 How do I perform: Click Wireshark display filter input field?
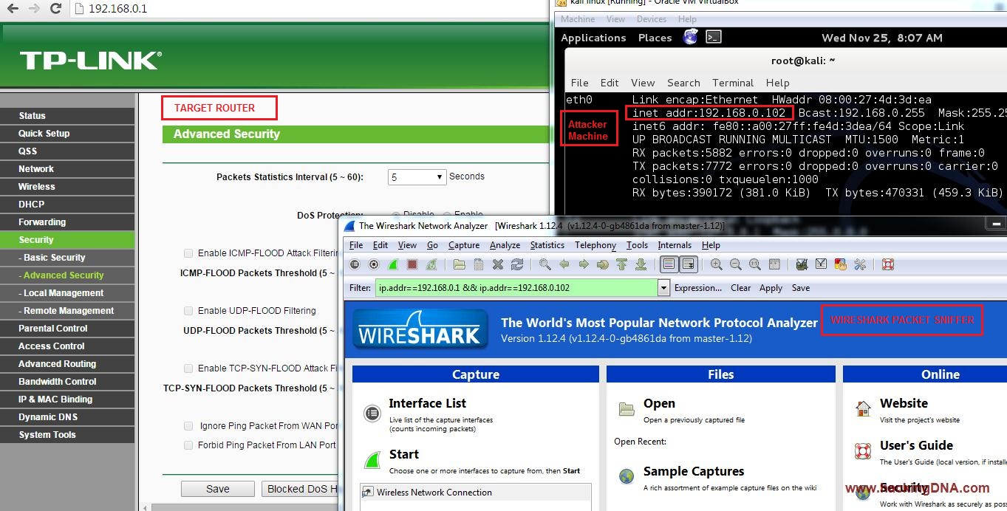coord(516,288)
